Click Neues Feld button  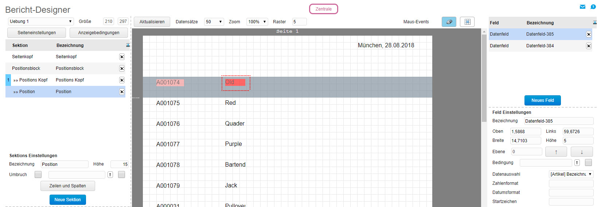click(x=543, y=100)
